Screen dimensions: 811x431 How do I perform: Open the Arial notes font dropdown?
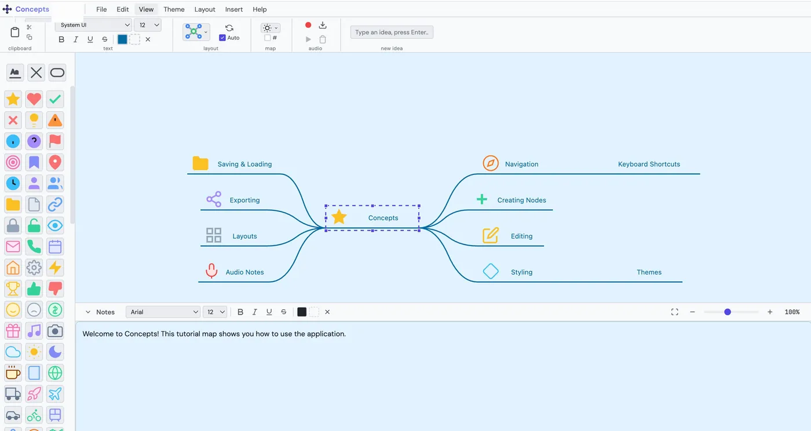(163, 312)
